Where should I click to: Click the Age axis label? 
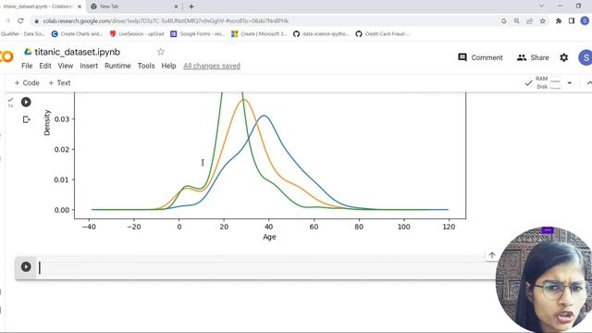coord(269,237)
